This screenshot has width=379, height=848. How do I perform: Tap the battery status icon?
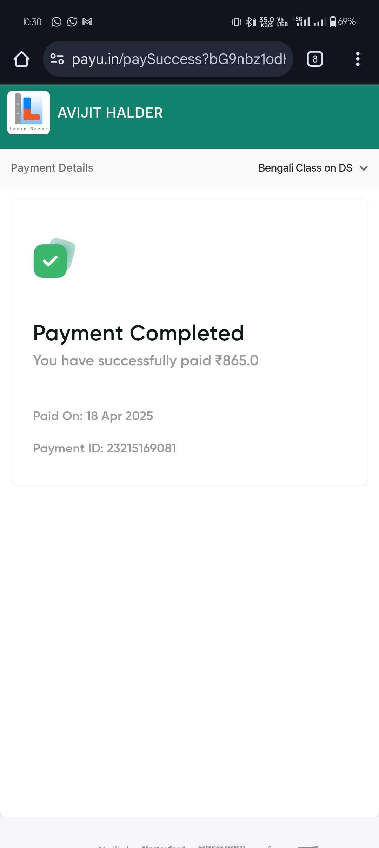[333, 22]
